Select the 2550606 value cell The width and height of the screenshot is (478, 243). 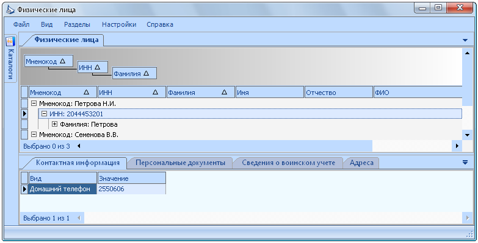pyautogui.click(x=131, y=189)
